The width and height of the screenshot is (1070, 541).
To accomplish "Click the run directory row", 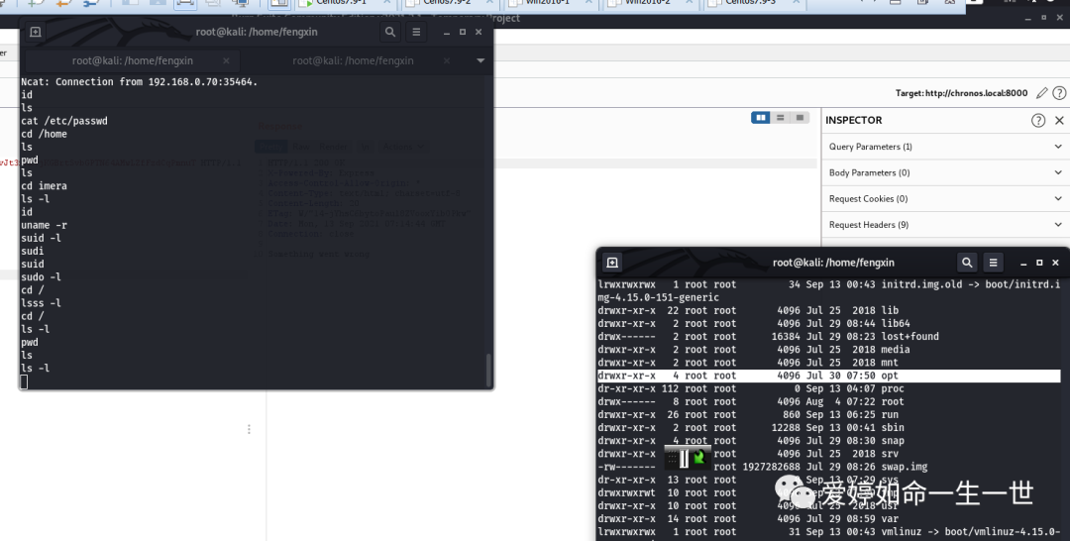I will coord(748,415).
